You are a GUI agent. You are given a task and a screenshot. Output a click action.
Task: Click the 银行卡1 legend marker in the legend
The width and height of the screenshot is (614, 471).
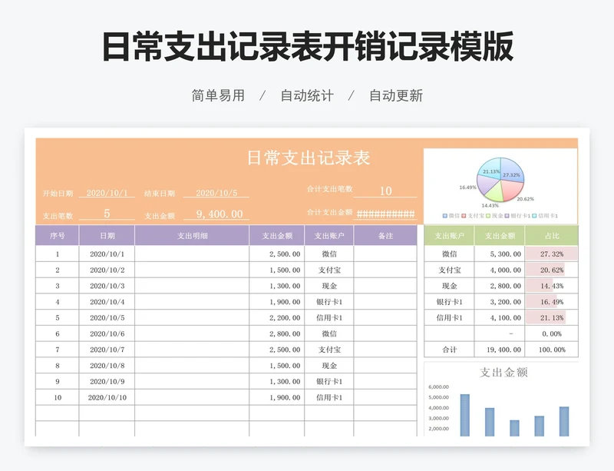tap(508, 215)
